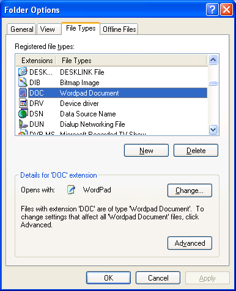Click the scroll up arrow of the list

213,60
